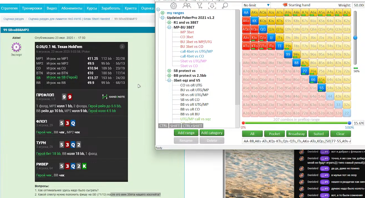Screen dimensions: 365x198
Task: Click the magnifying glass search icon
Action: [x=225, y=5]
